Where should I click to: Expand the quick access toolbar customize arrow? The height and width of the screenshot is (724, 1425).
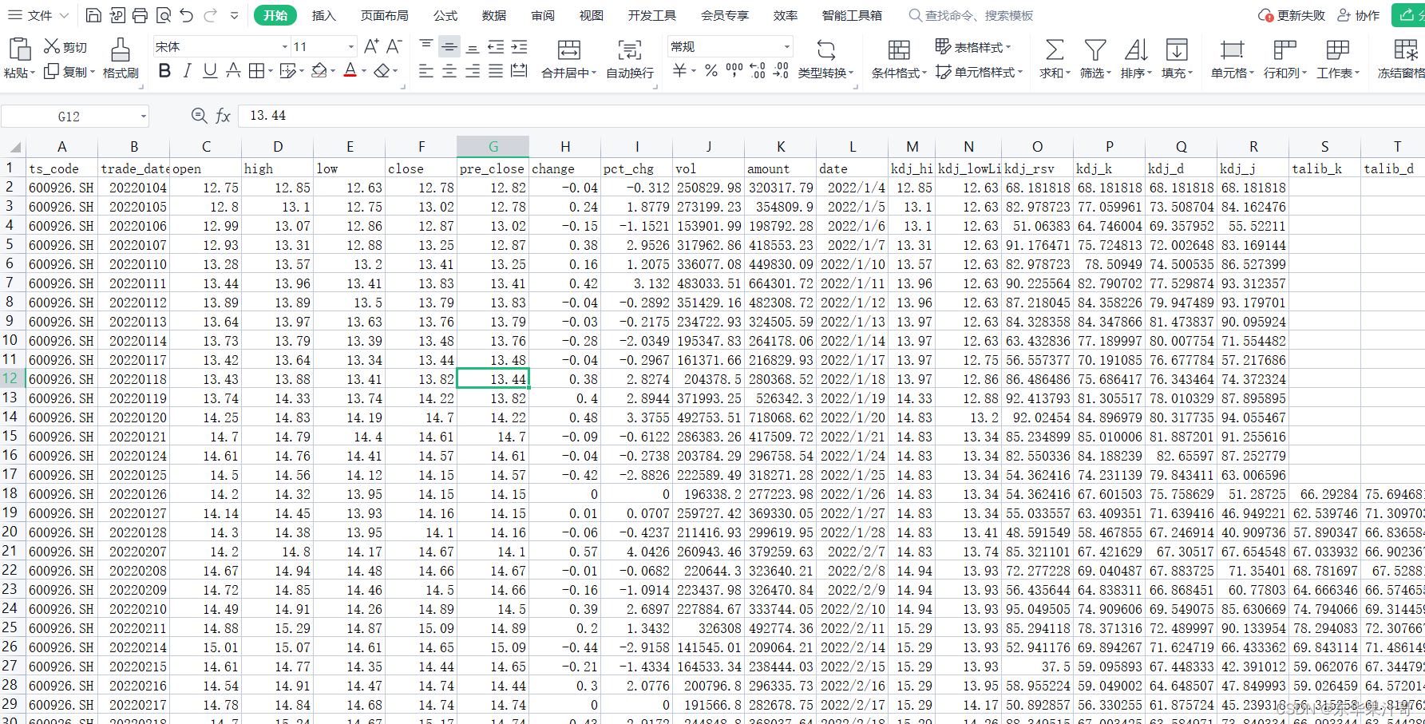coord(234,15)
